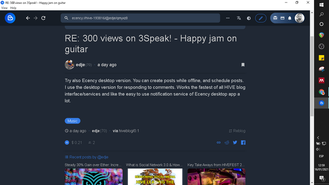Open the wallet card icon
This screenshot has width=329, height=185.
point(282,18)
